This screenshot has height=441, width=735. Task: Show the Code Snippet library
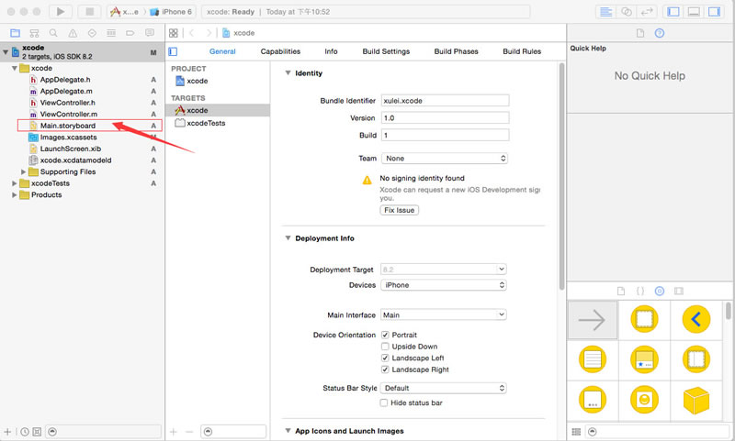(639, 291)
